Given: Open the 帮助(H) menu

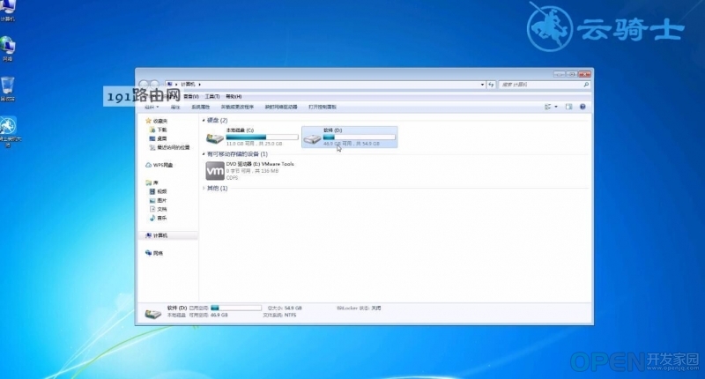Looking at the screenshot, I should tap(234, 96).
